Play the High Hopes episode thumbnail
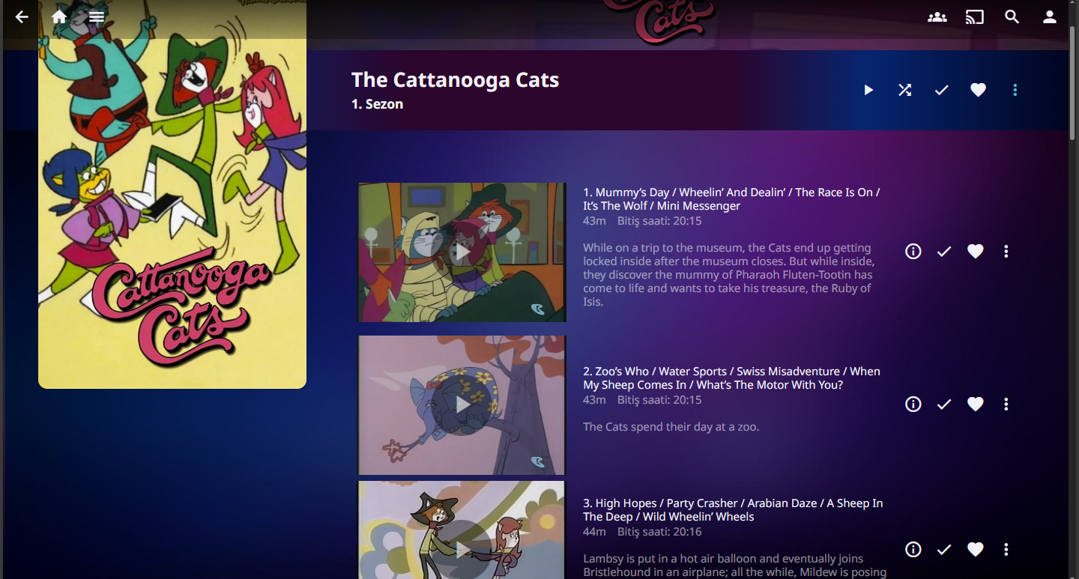The image size is (1079, 579). [462, 530]
